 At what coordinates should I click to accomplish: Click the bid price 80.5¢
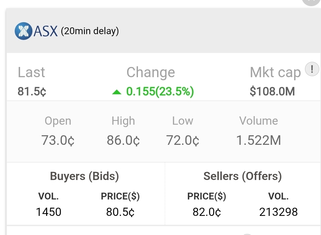click(x=120, y=212)
